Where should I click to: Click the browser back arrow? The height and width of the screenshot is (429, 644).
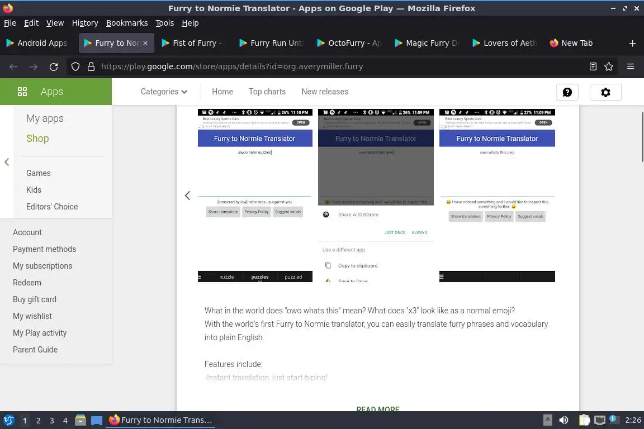[x=13, y=66]
